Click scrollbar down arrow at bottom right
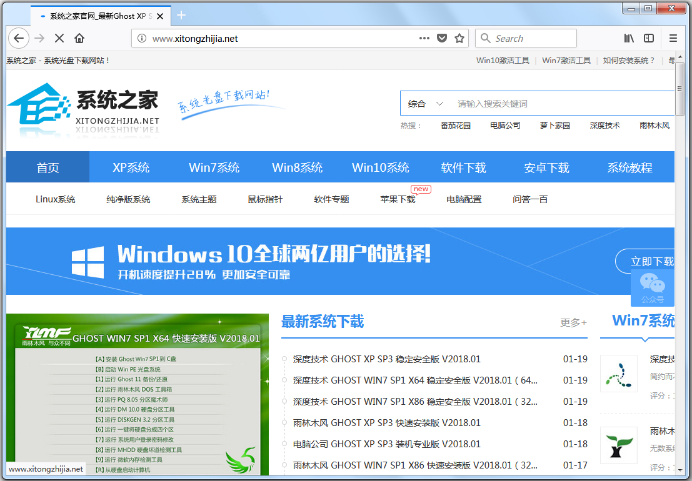Viewport: 692px width, 481px height. click(679, 470)
